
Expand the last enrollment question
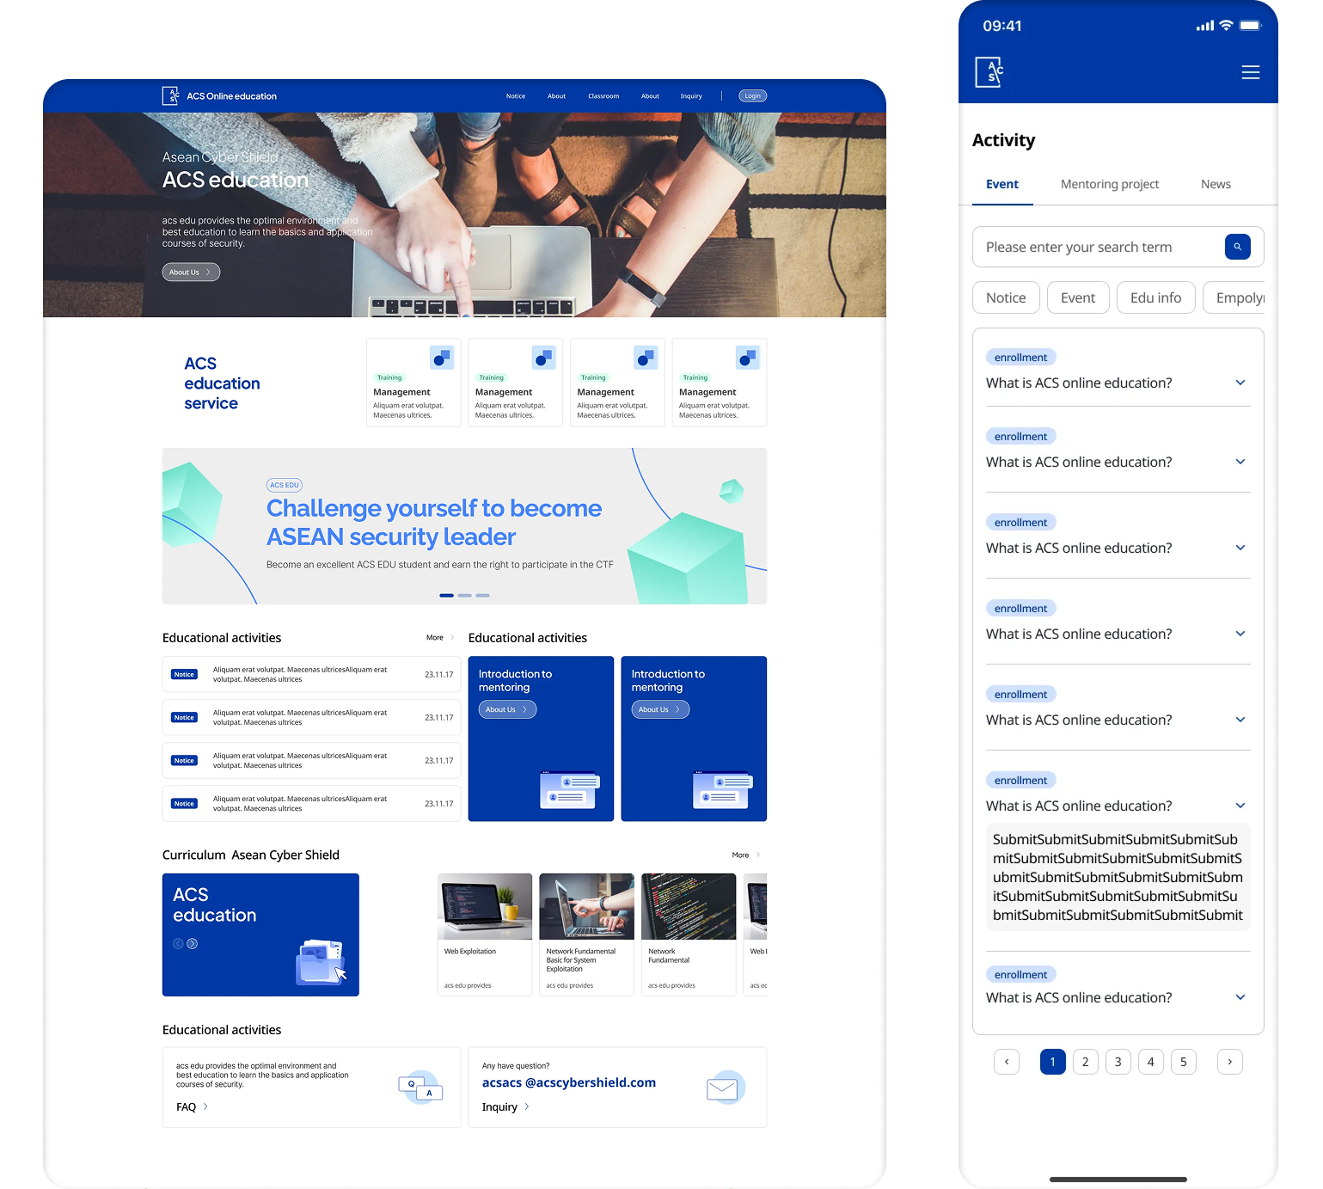click(1240, 997)
